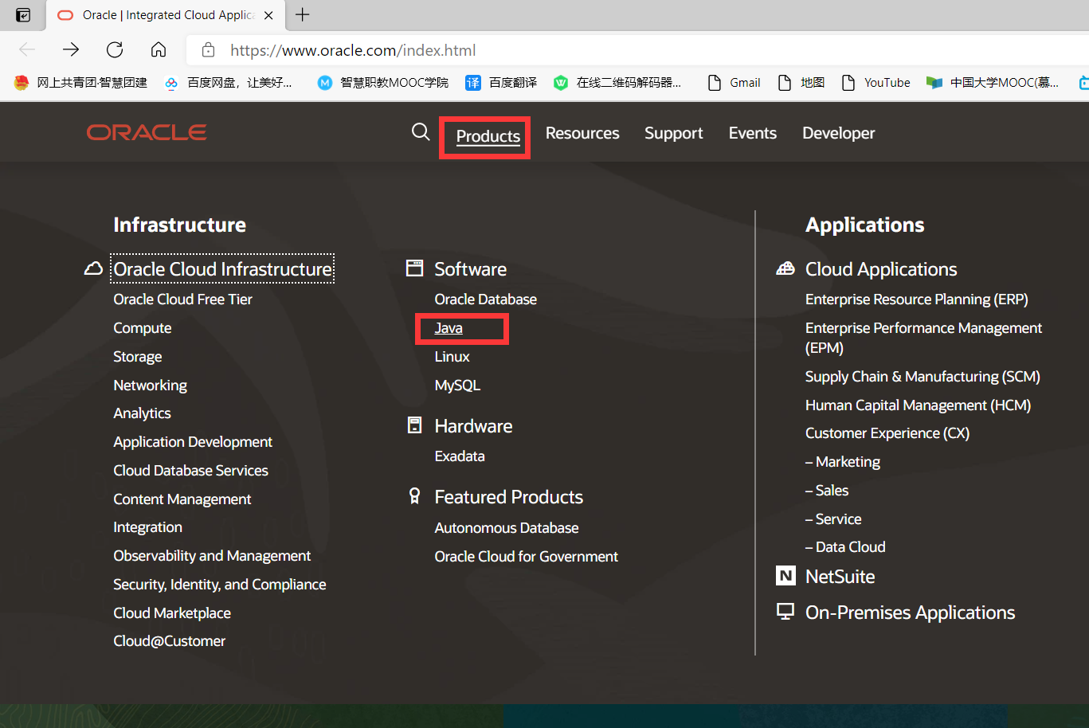Viewport: 1089px width, 728px height.
Task: Click the address bar URL field
Action: click(637, 50)
